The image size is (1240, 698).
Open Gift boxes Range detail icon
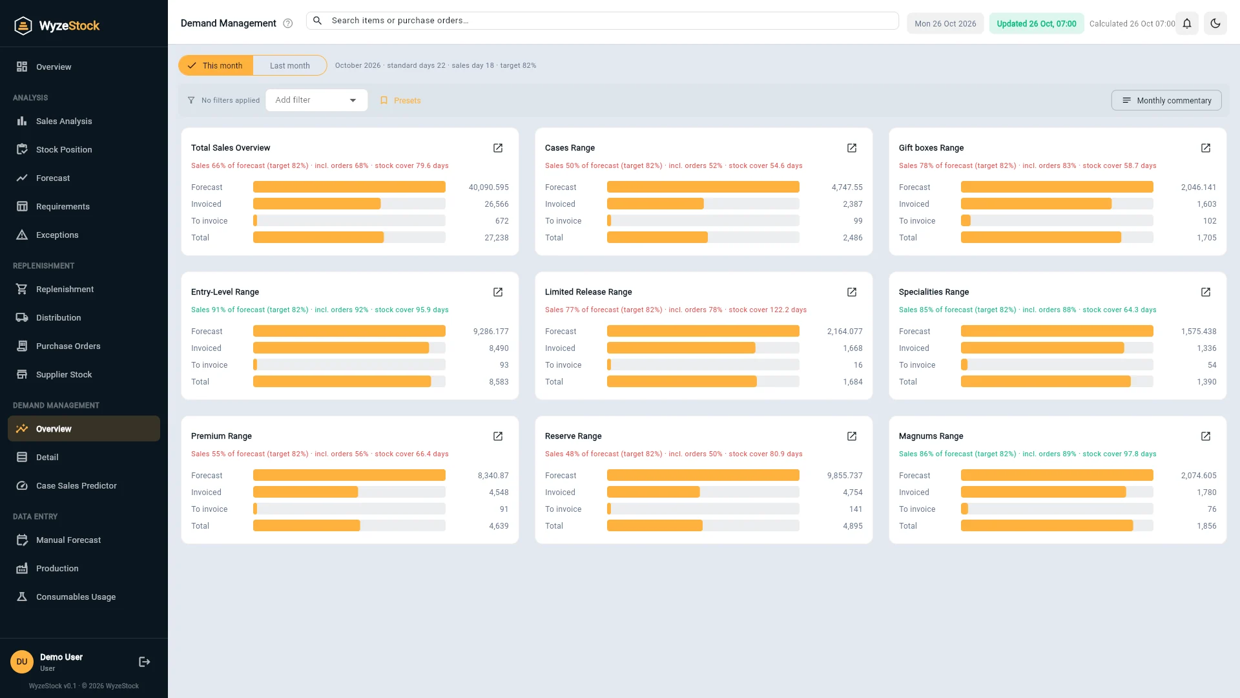pos(1206,148)
